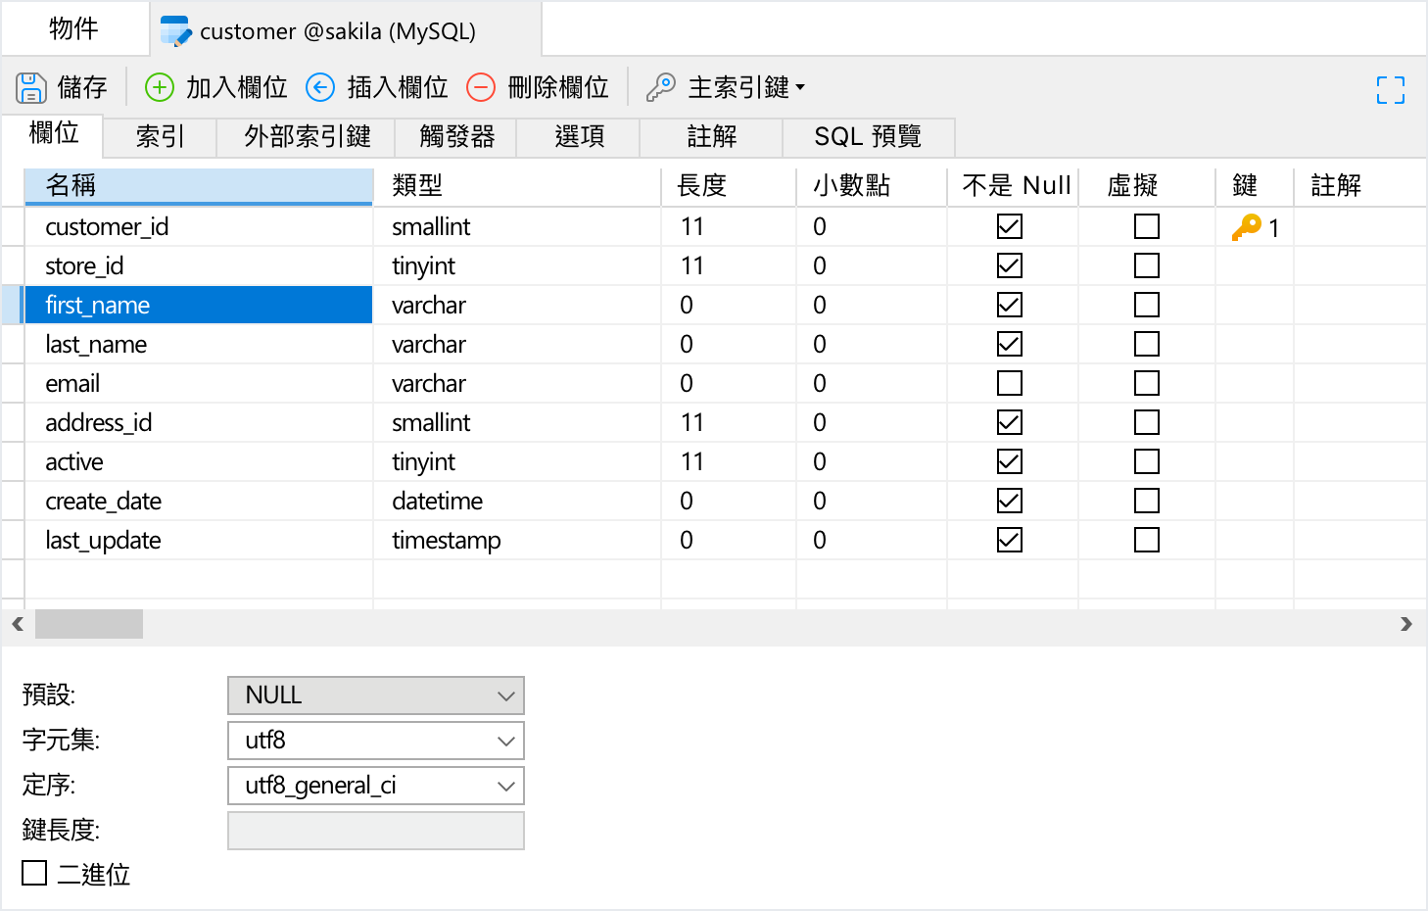Tick the Binary (二進位) checkbox
1428x911 pixels.
coord(34,873)
